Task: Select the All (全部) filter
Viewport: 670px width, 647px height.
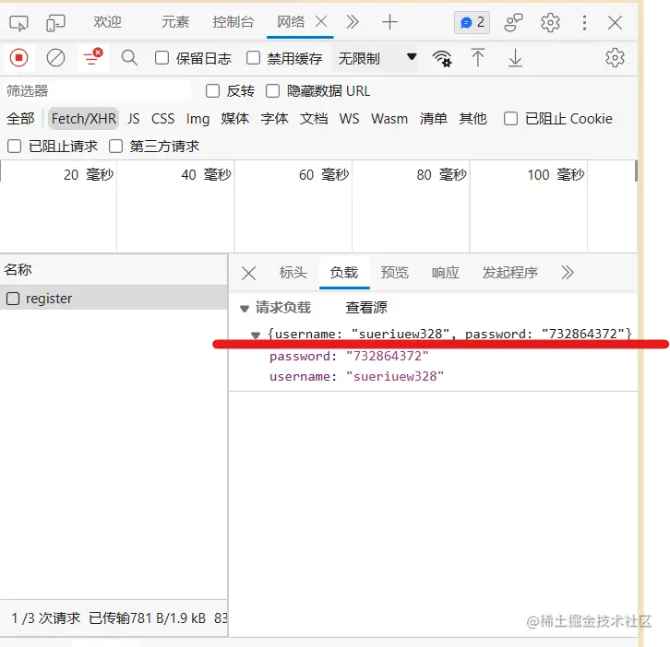Action: [20, 119]
